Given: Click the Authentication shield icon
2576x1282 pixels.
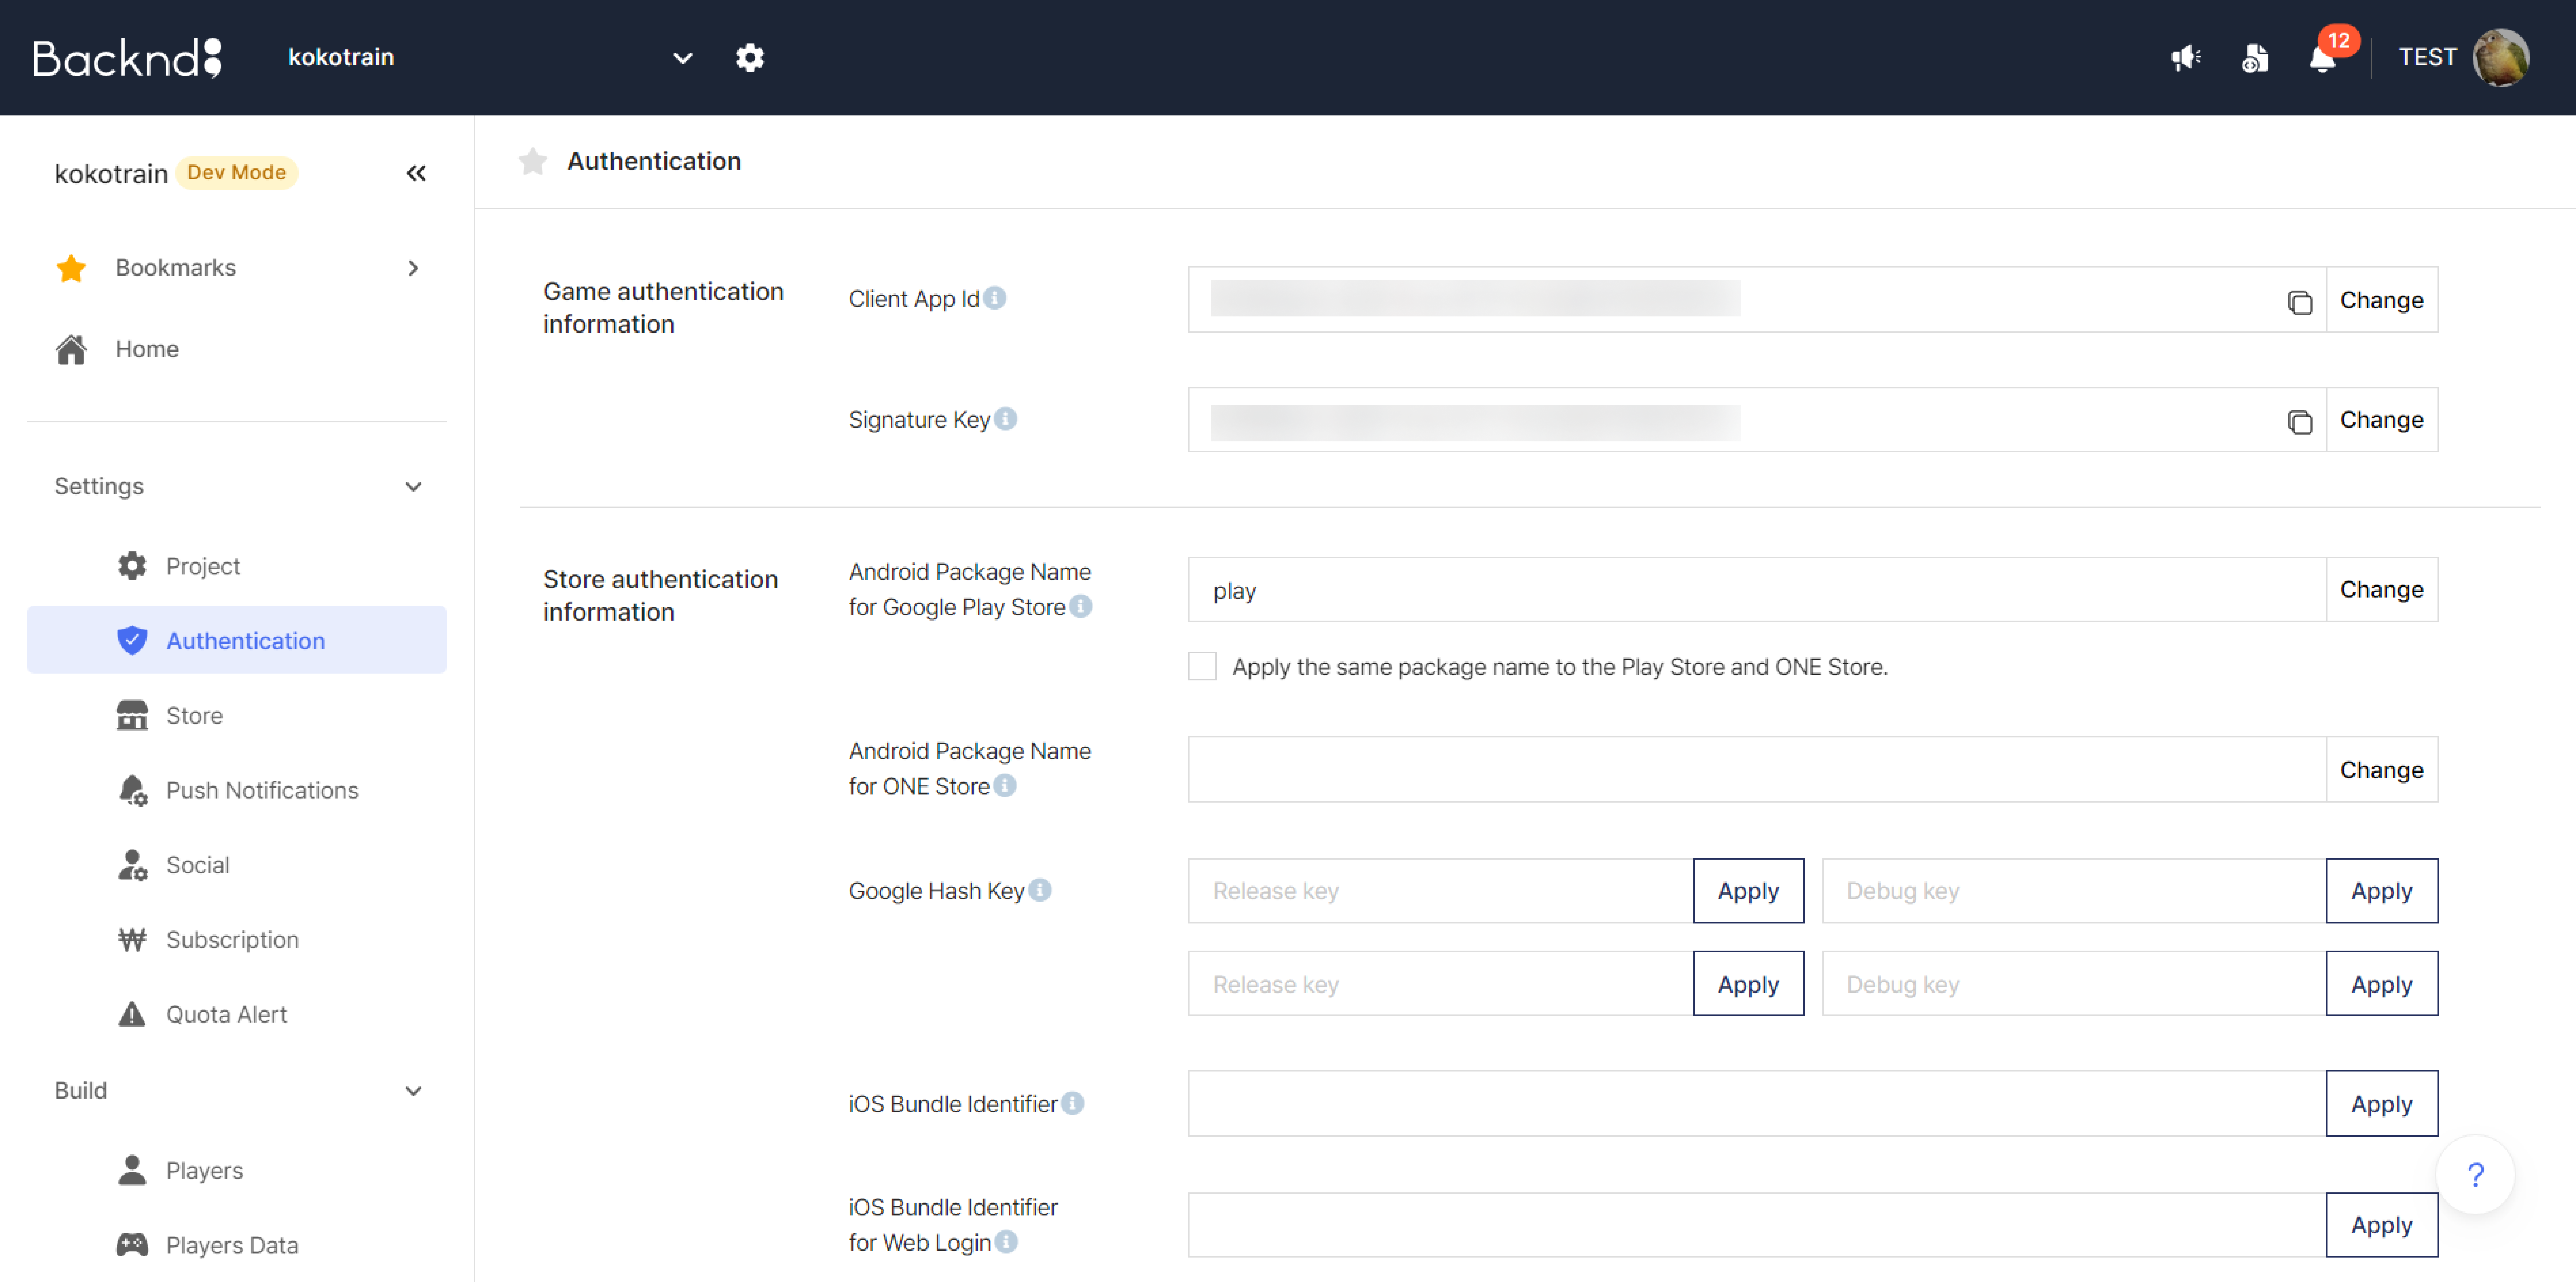Looking at the screenshot, I should [132, 640].
